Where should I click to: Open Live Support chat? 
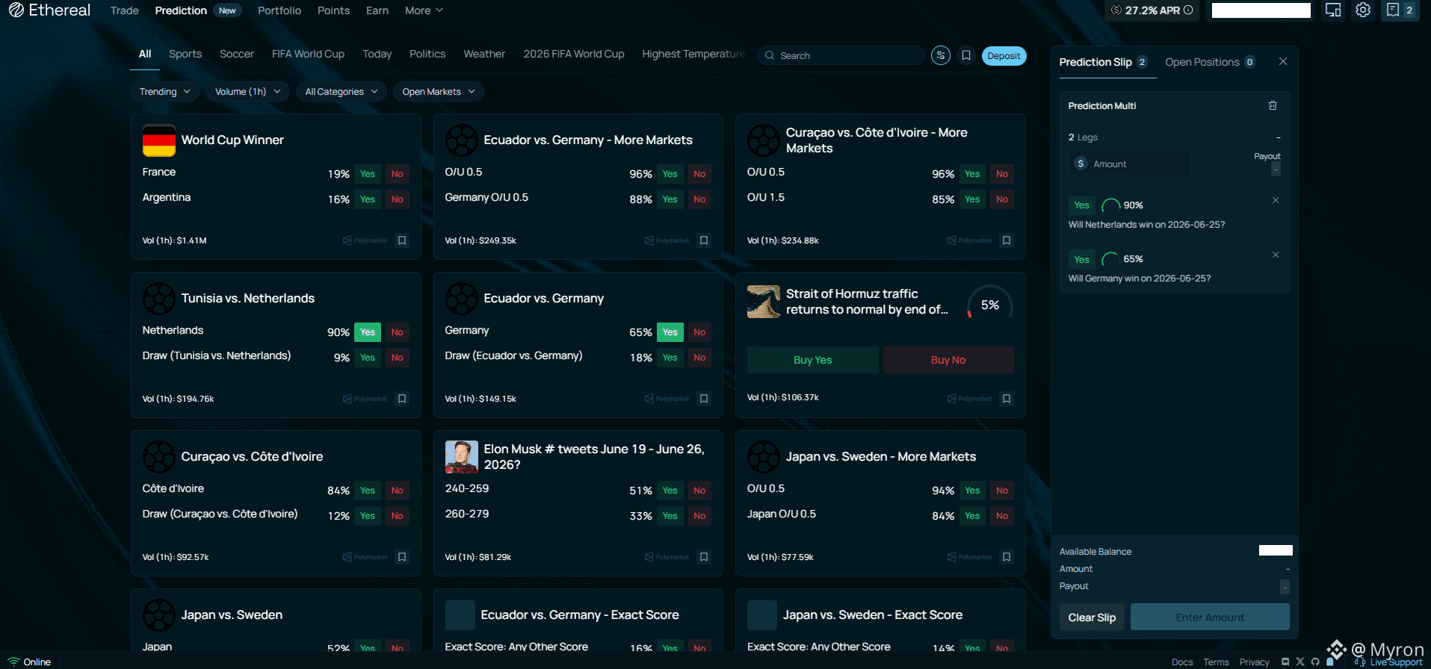(x=1389, y=662)
